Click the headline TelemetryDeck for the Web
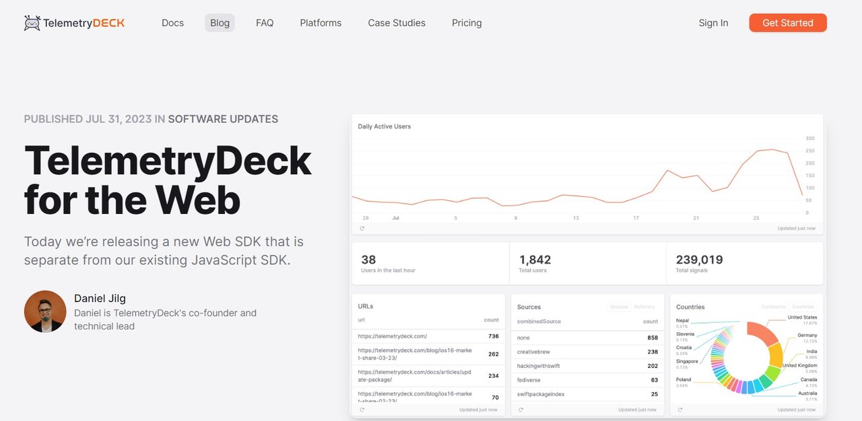The width and height of the screenshot is (862, 421). click(x=168, y=180)
